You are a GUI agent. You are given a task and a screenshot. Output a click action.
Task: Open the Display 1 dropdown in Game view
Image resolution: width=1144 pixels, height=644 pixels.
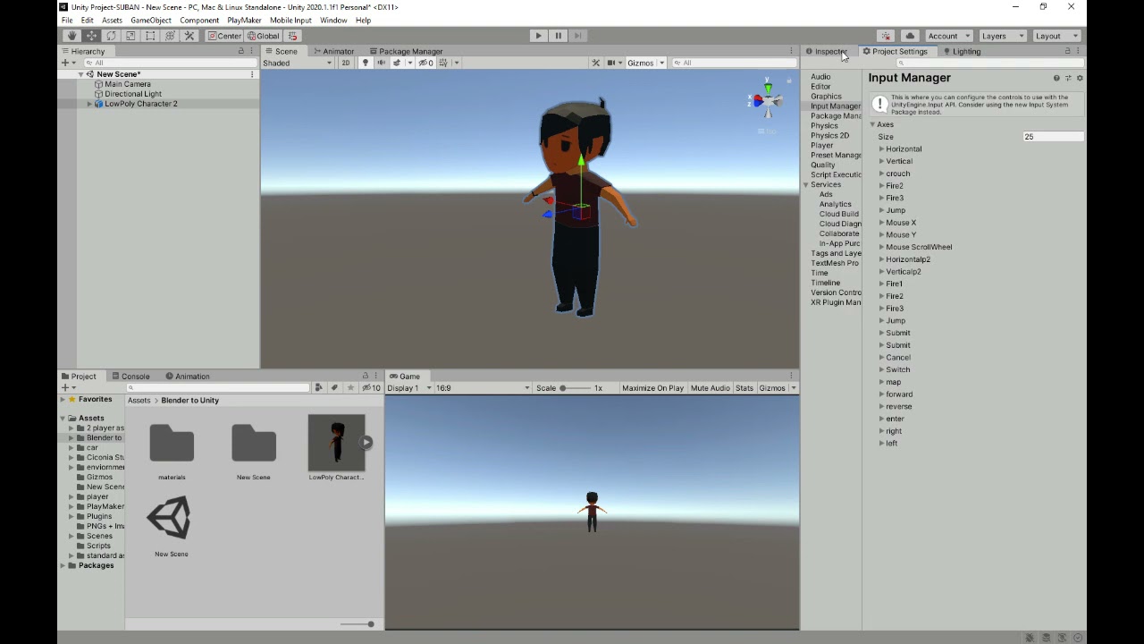click(409, 388)
